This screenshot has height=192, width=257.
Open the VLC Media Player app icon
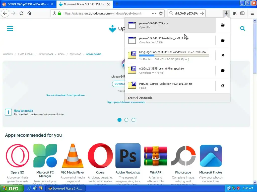(x=73, y=156)
